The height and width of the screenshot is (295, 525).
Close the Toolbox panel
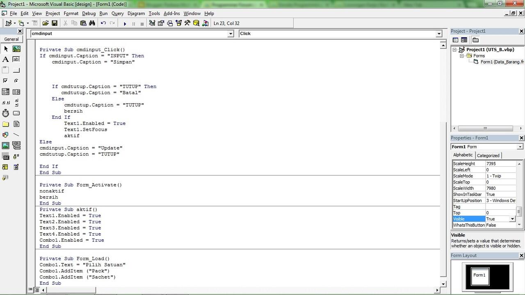(x=20, y=31)
